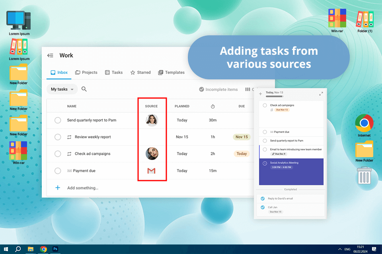Screen dimensions: 382x254
Task: Click the avatar for Check ad campaigns
Action: pyautogui.click(x=152, y=154)
